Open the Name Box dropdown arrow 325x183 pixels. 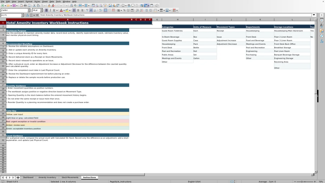[22, 15]
